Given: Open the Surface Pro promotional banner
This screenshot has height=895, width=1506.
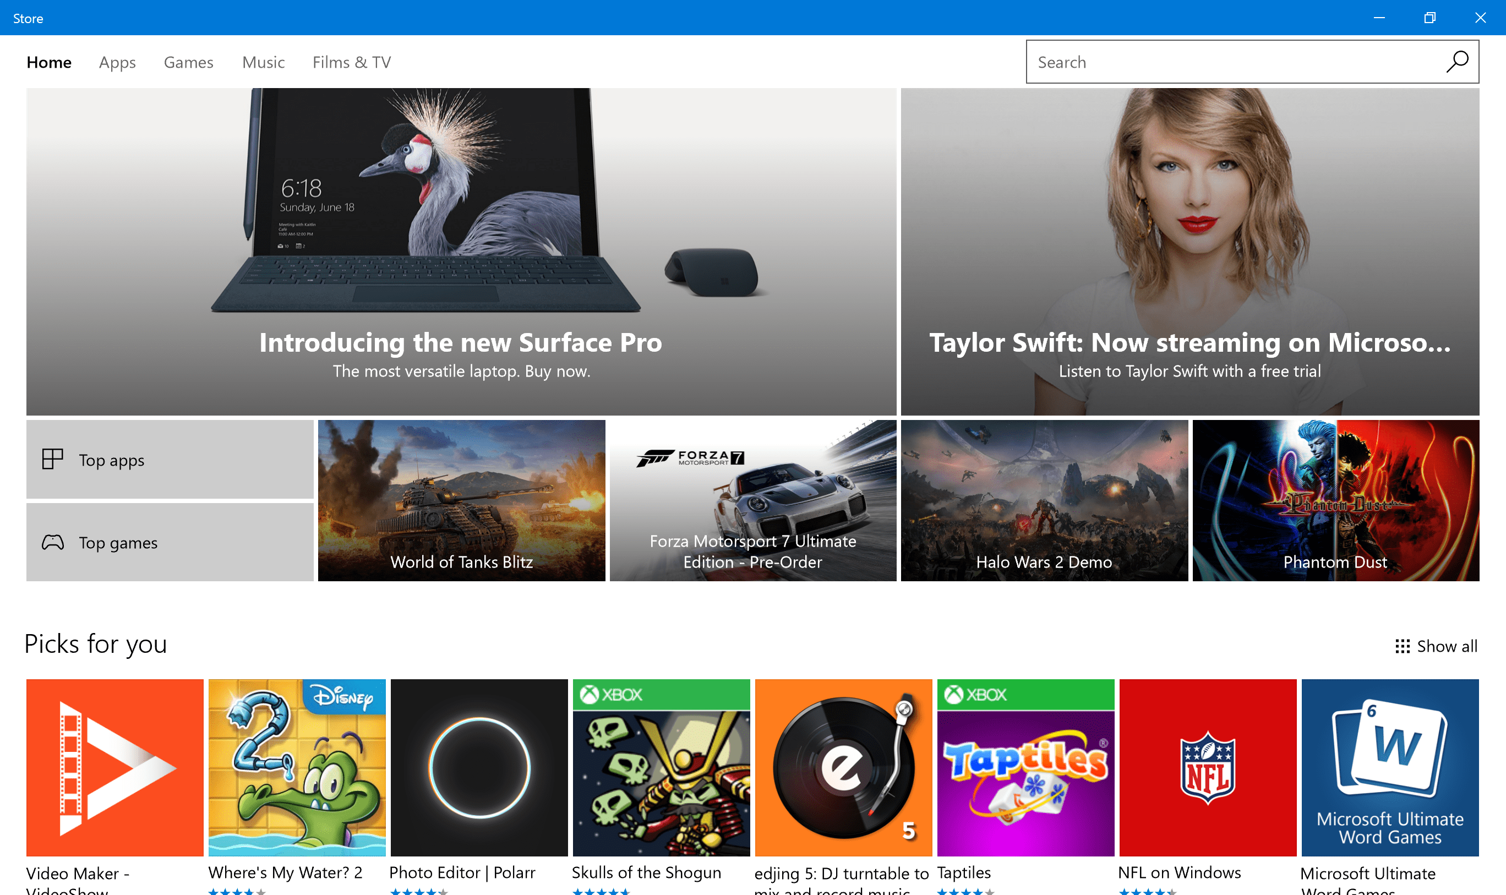Looking at the screenshot, I should (x=461, y=253).
